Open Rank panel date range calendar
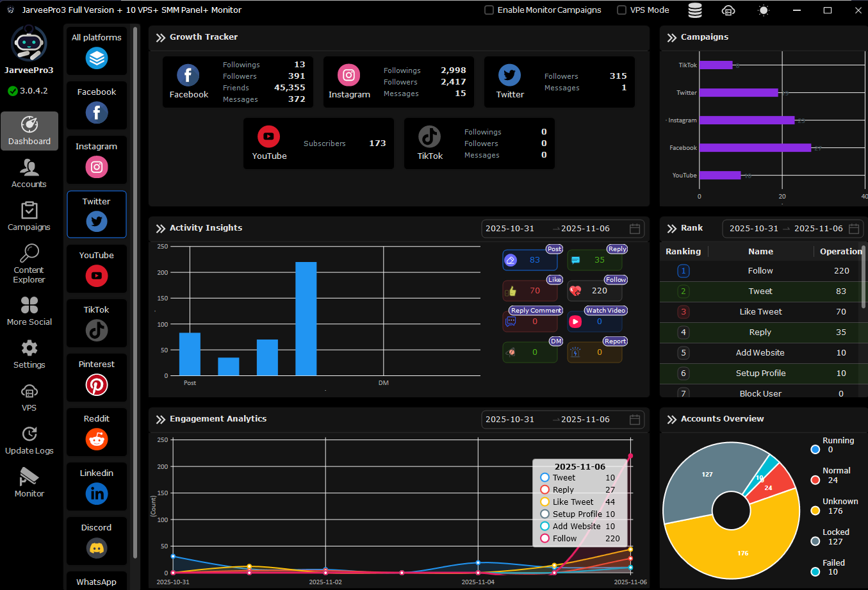 pos(854,229)
